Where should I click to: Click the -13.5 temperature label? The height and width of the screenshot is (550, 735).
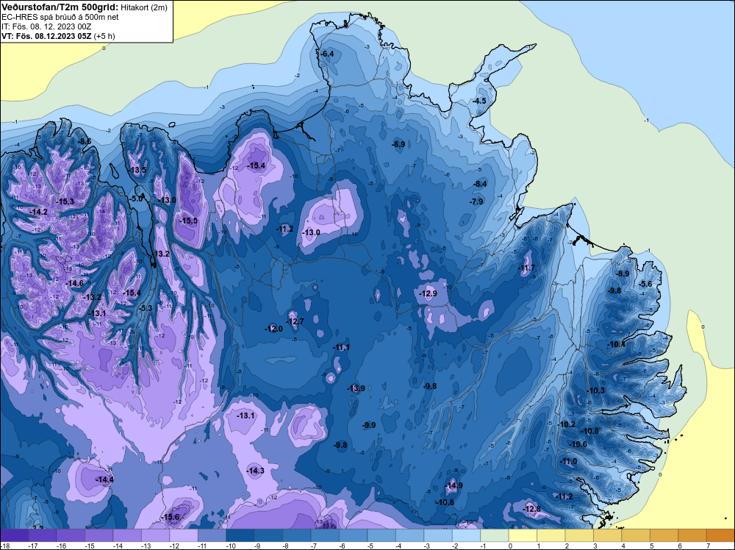point(138,170)
